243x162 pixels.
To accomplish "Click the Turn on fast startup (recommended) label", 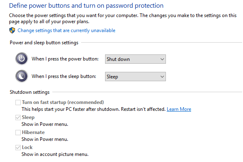I will [x=63, y=102].
